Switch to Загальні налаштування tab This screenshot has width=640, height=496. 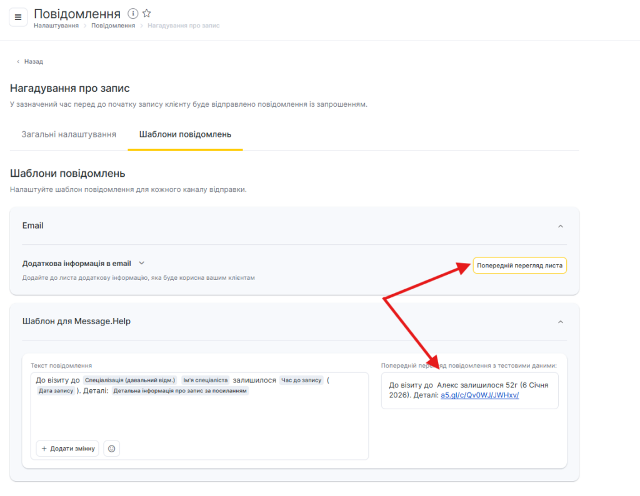[69, 134]
